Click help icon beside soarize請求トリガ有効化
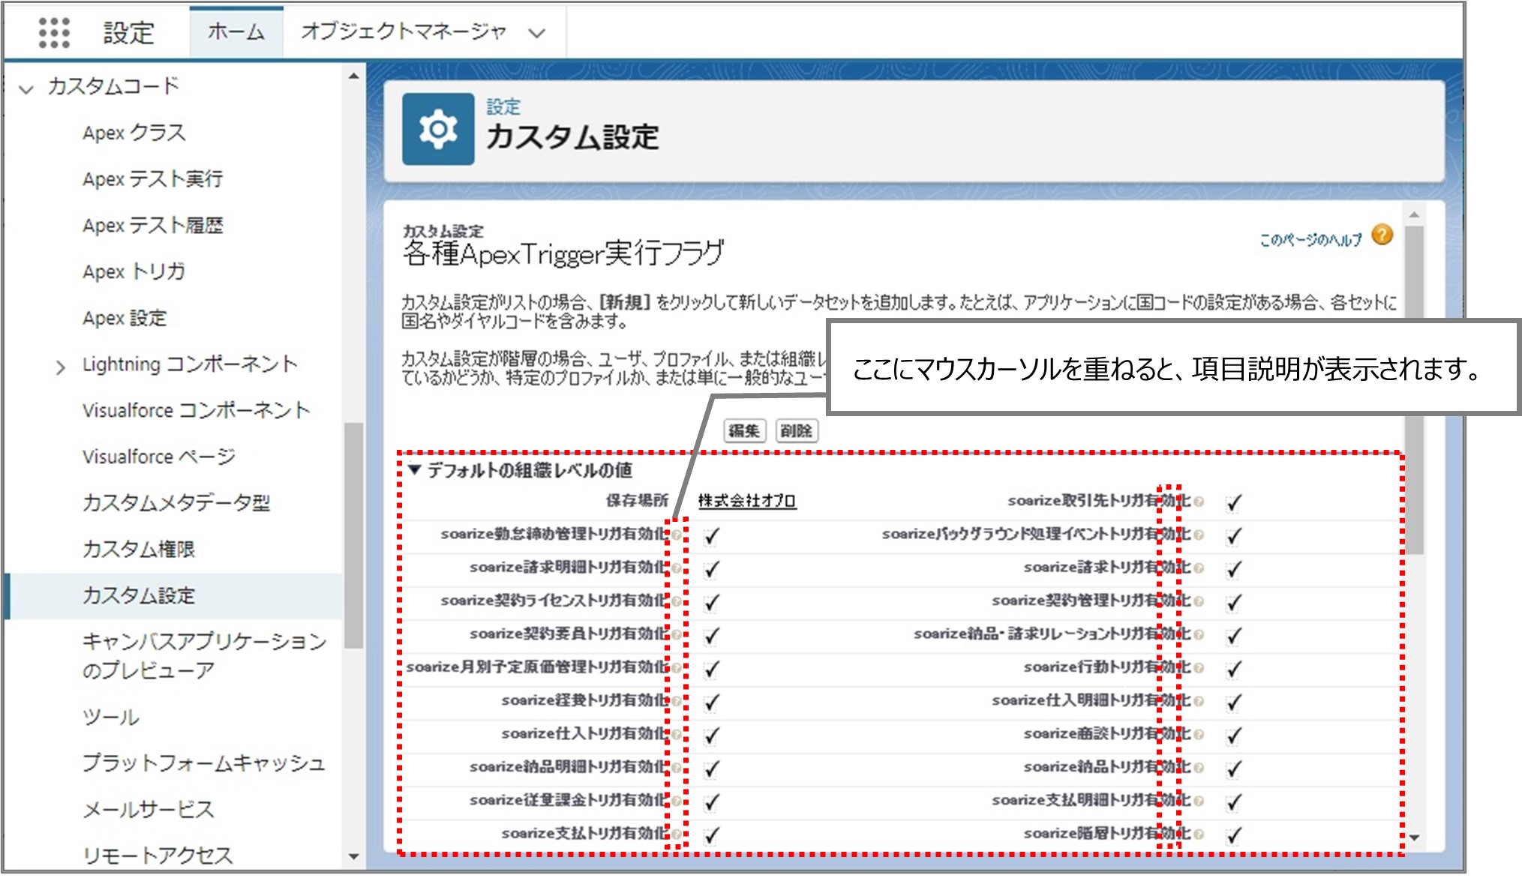 coord(1199,568)
